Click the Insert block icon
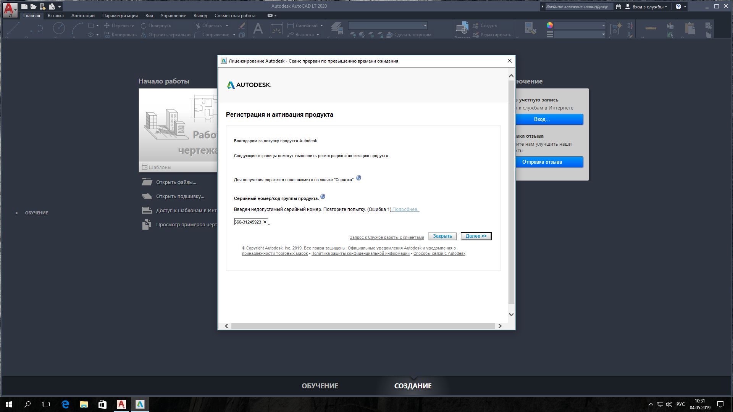The width and height of the screenshot is (733, 412). tap(462, 29)
